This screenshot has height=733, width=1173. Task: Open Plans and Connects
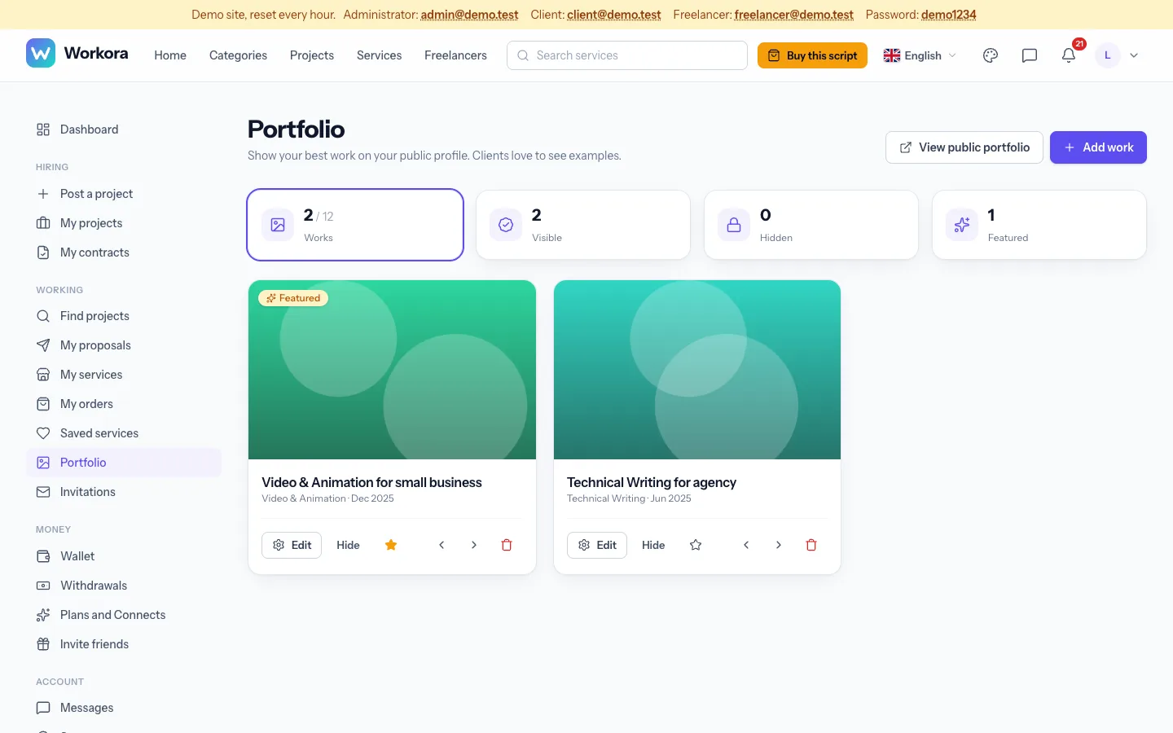click(x=124, y=615)
